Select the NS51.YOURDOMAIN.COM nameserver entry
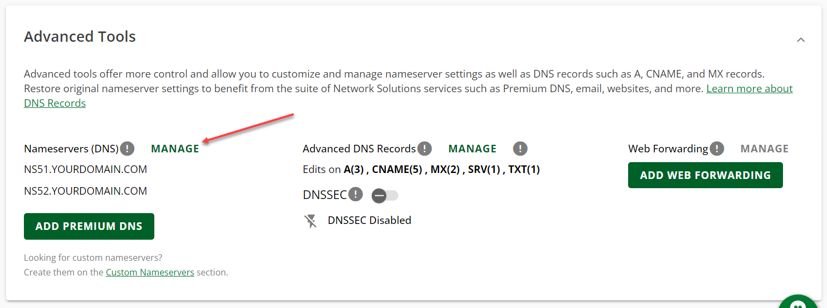 [x=85, y=170]
